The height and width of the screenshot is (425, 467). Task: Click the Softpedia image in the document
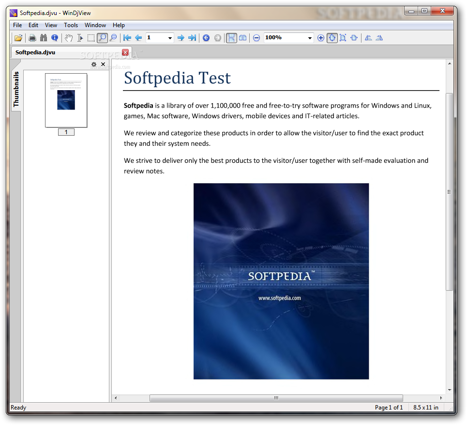281,281
